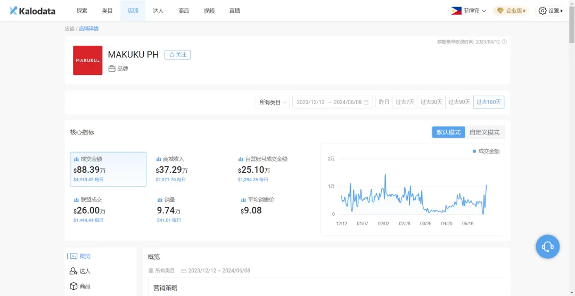
Task: Select the 昨日 time range
Action: click(384, 103)
